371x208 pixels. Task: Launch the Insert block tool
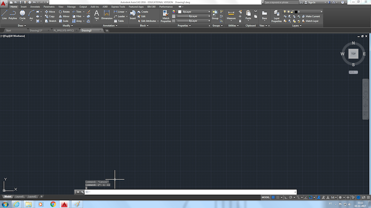click(x=132, y=15)
